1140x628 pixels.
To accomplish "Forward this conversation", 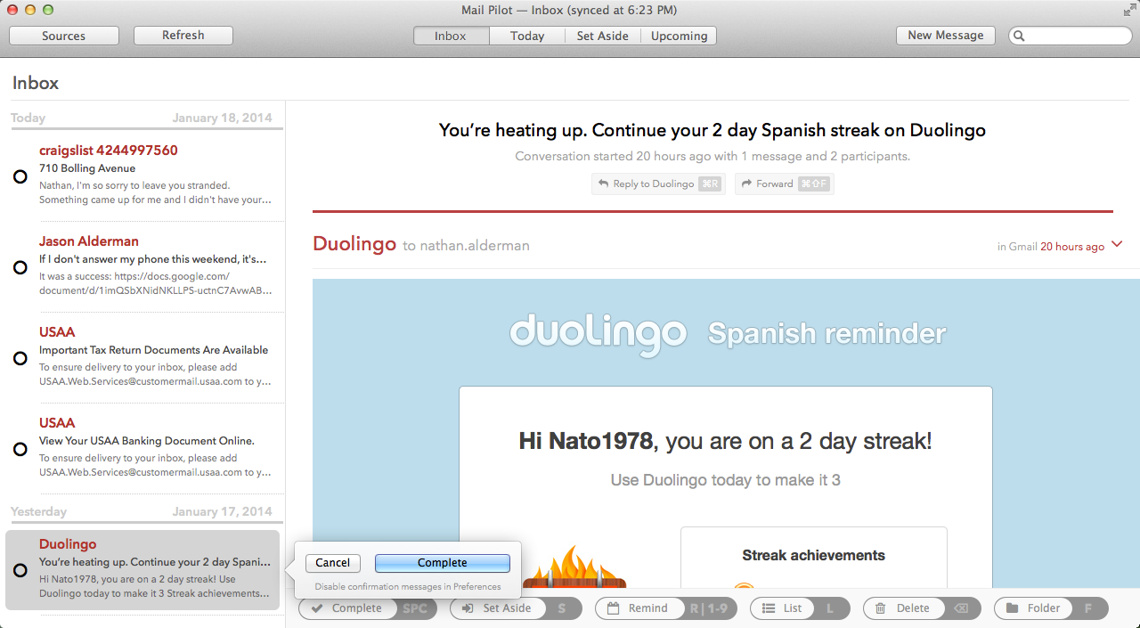I will click(785, 184).
